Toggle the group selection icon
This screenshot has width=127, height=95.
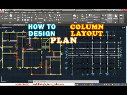pos(106,20)
